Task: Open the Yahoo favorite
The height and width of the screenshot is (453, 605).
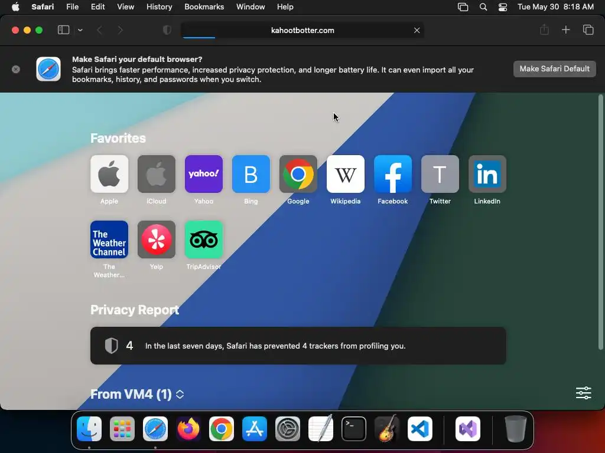Action: coord(204,174)
